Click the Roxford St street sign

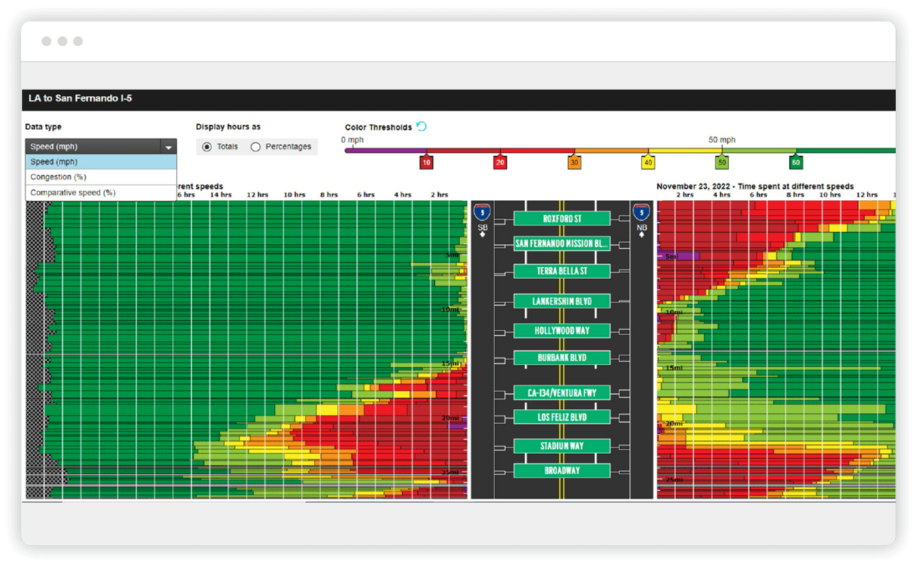tap(561, 218)
